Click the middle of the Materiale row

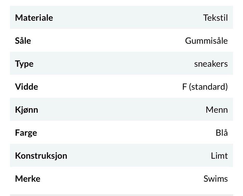[x=121, y=17]
